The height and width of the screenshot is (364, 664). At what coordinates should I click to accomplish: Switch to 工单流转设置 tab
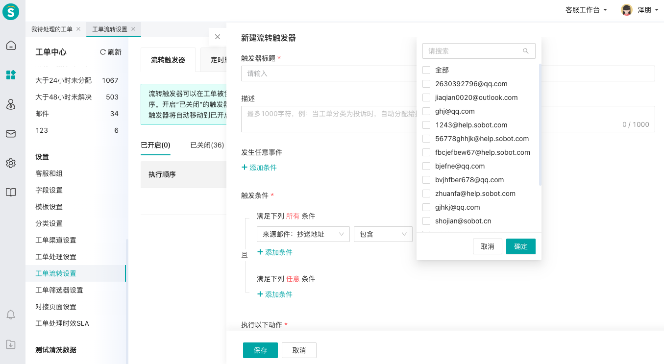[110, 29]
